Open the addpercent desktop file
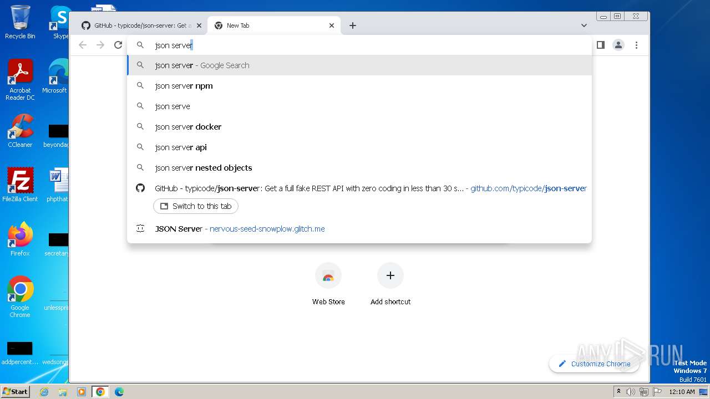The width and height of the screenshot is (710, 399). 20,353
